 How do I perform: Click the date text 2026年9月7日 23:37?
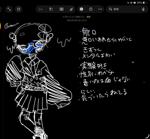pyautogui.click(x=77, y=20)
